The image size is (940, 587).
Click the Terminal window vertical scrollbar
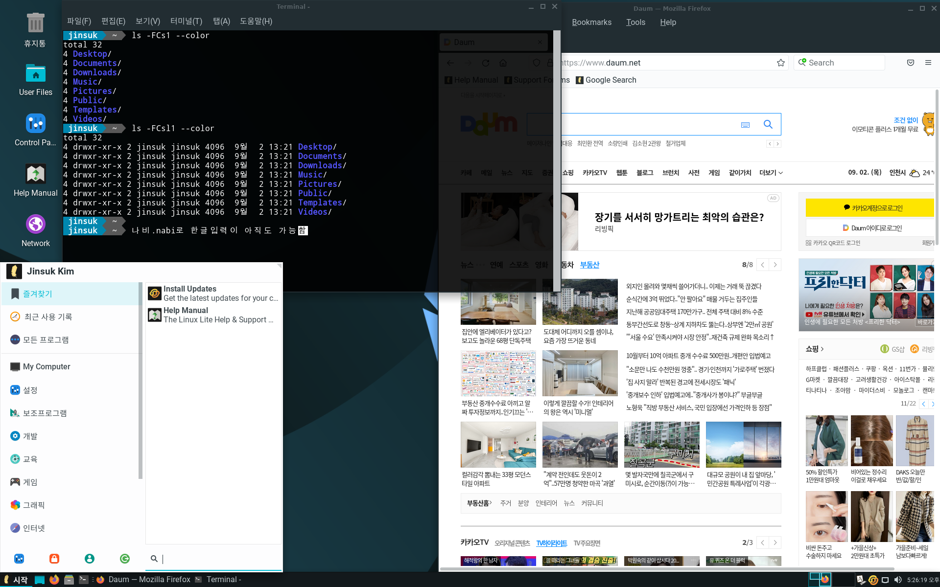click(x=557, y=160)
